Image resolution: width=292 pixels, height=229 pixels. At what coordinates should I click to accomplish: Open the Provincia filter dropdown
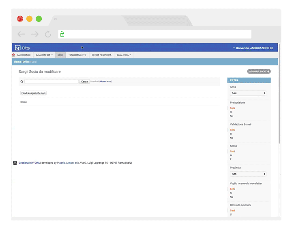(248, 174)
